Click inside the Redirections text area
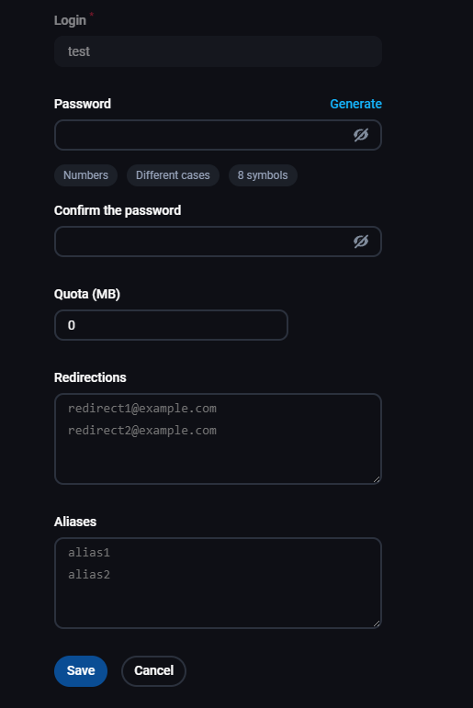Screen dimensions: 473x708 pos(218,439)
